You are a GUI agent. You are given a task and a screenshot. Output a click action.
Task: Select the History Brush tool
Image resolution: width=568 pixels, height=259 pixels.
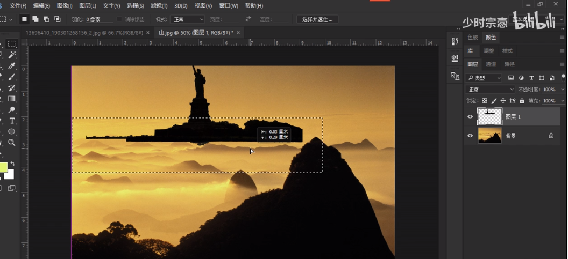click(x=12, y=88)
